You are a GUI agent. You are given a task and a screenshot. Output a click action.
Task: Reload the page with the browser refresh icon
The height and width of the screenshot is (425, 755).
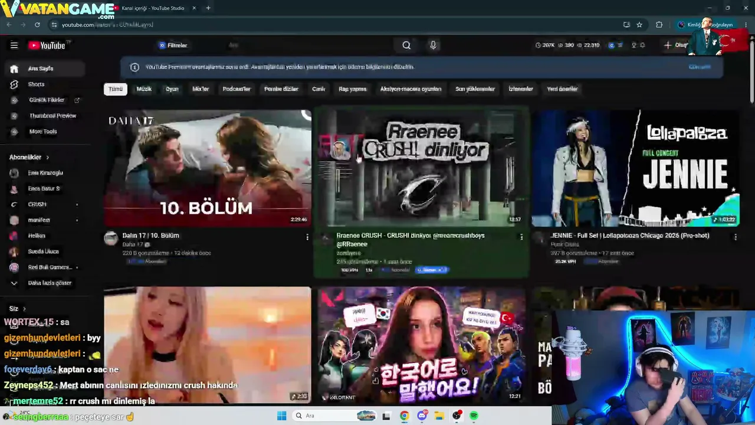click(37, 25)
